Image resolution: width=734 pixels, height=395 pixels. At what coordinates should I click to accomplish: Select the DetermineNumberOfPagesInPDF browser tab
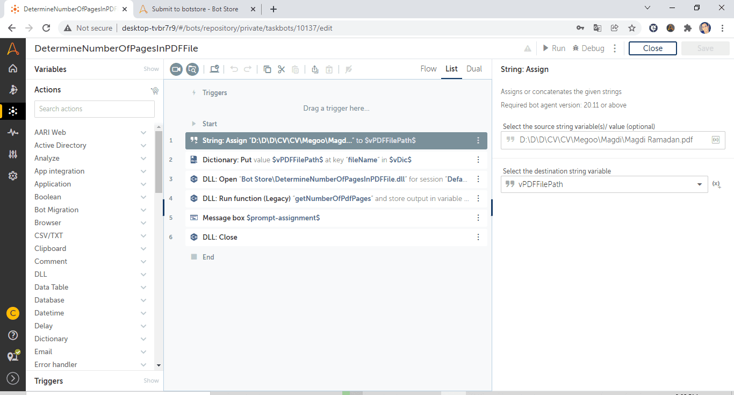click(x=70, y=9)
